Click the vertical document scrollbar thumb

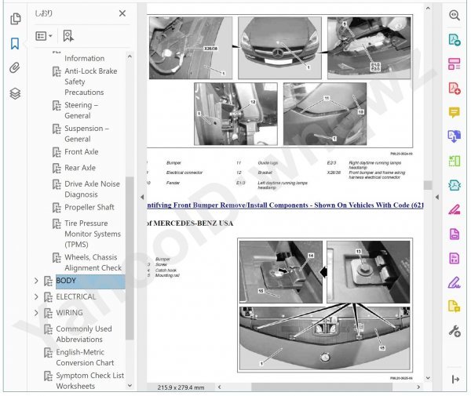428,185
